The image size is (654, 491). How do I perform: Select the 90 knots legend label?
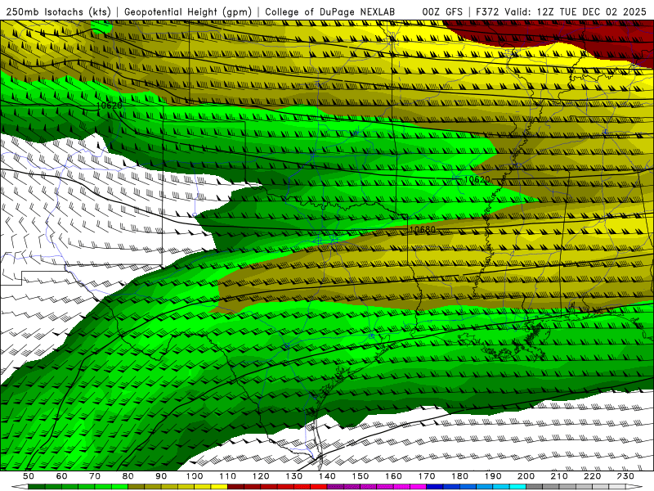161,476
